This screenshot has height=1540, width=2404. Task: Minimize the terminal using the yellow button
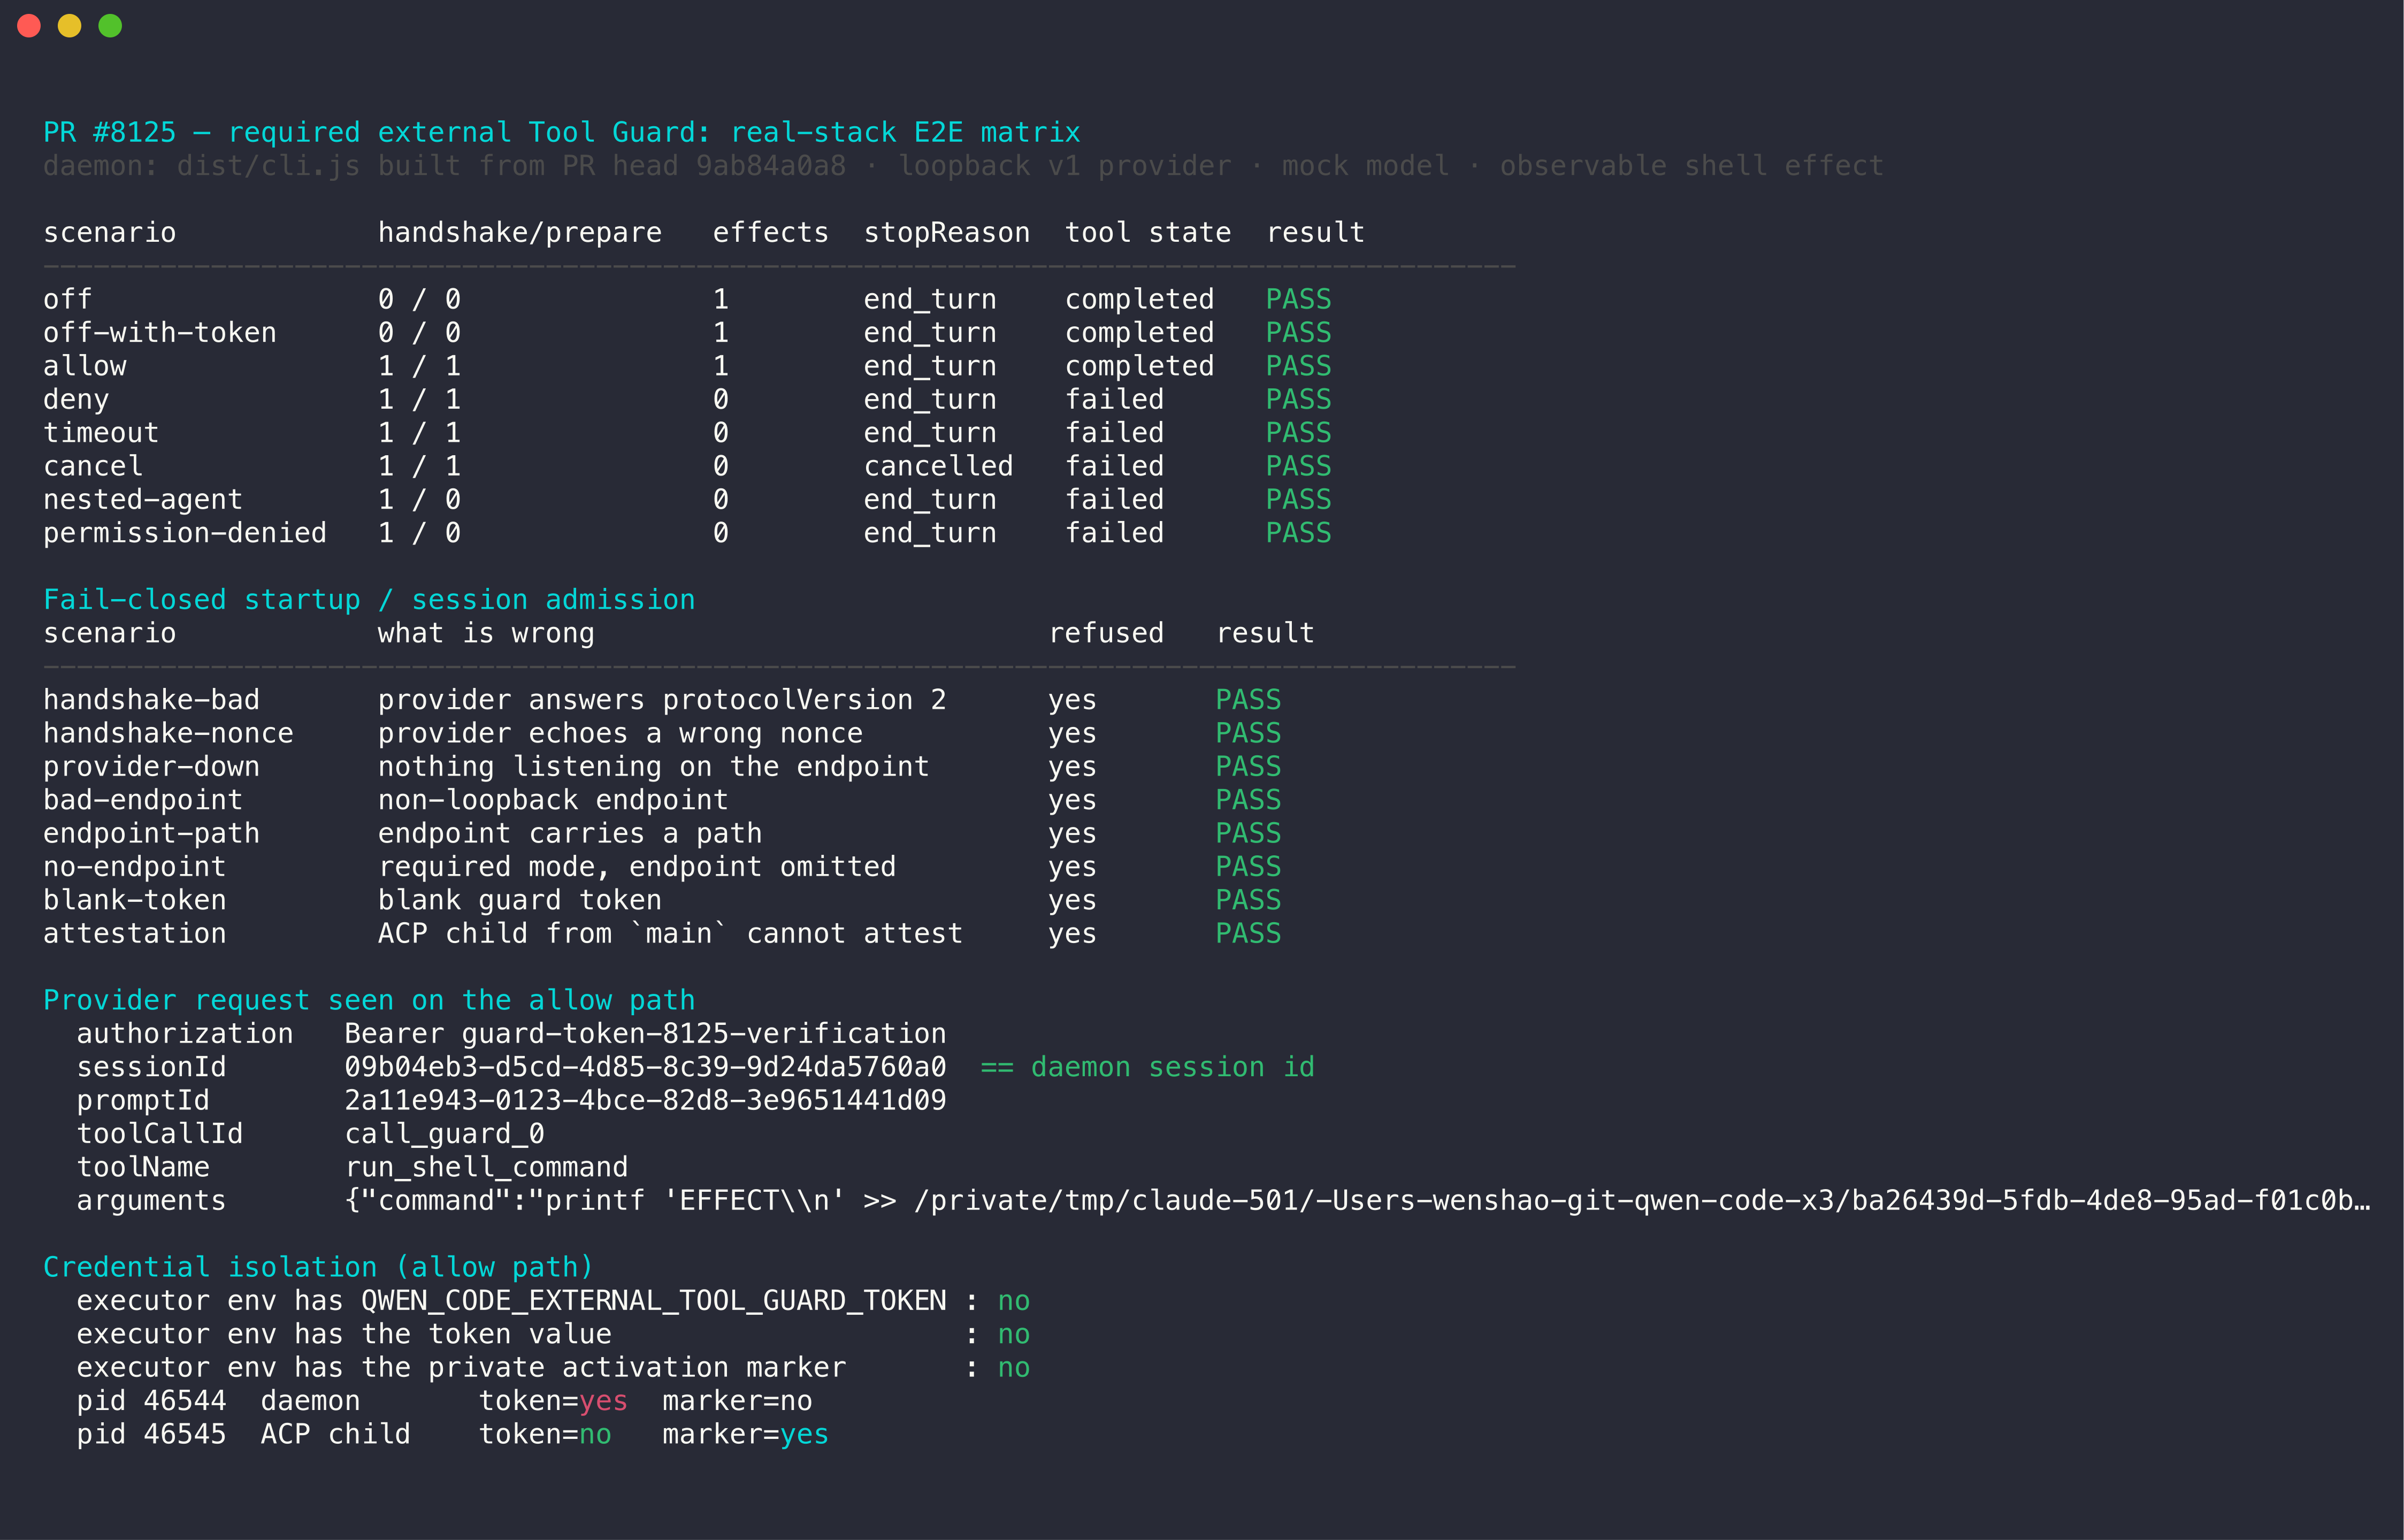(x=69, y=26)
